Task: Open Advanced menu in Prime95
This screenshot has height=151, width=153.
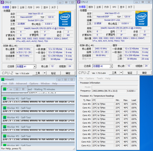Action: coord(21,83)
